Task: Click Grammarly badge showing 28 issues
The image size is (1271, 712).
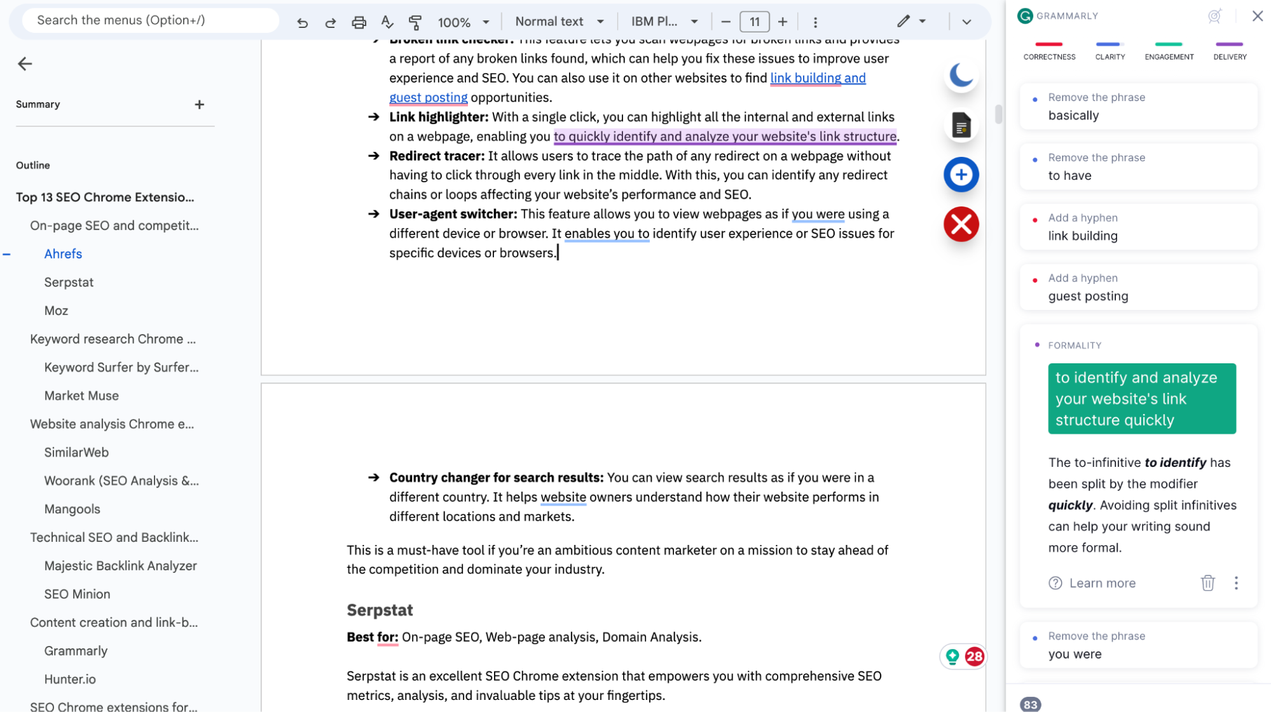Action: (974, 656)
